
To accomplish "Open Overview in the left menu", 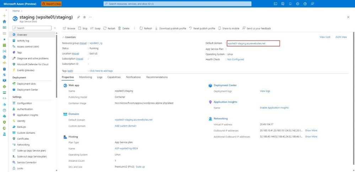I will coord(33,34).
